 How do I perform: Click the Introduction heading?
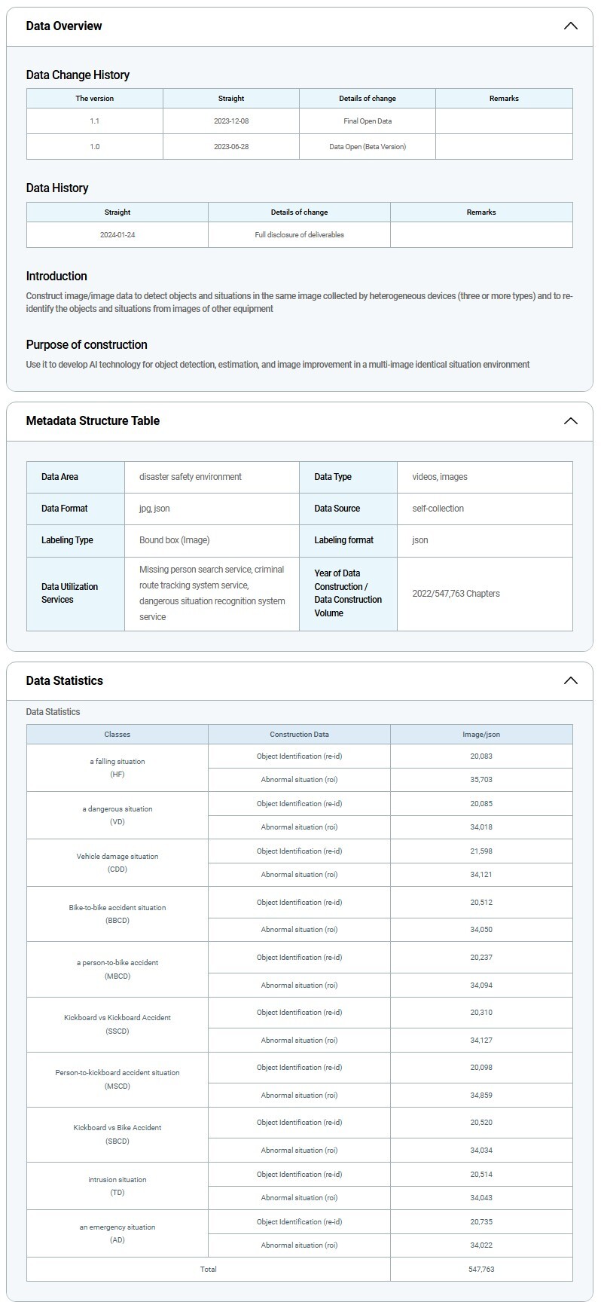(56, 277)
